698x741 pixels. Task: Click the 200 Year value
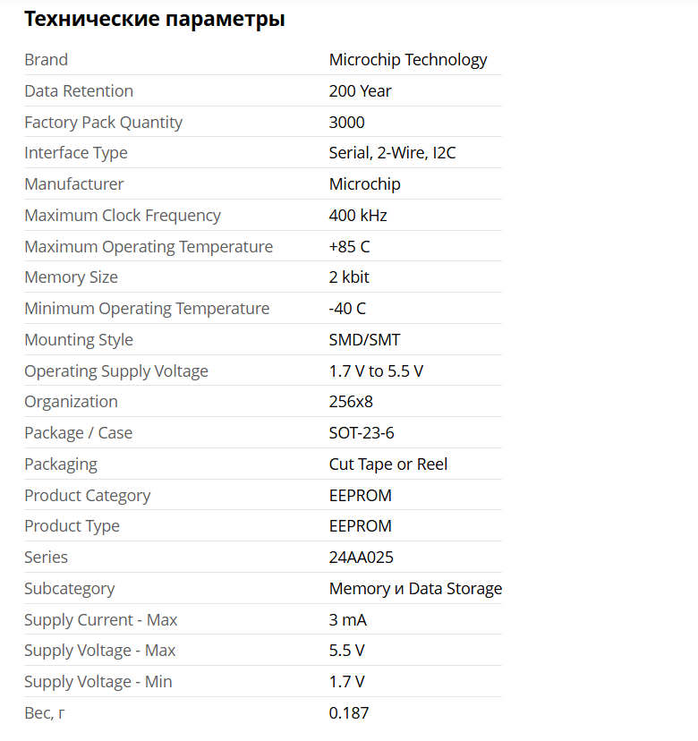click(360, 90)
